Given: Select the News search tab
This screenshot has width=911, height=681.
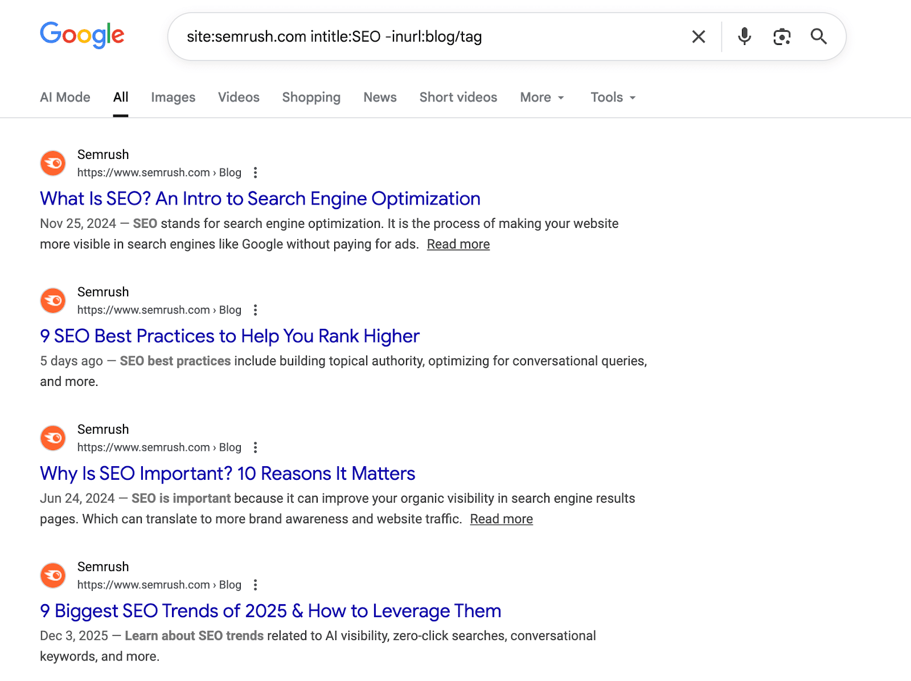Looking at the screenshot, I should (x=379, y=97).
